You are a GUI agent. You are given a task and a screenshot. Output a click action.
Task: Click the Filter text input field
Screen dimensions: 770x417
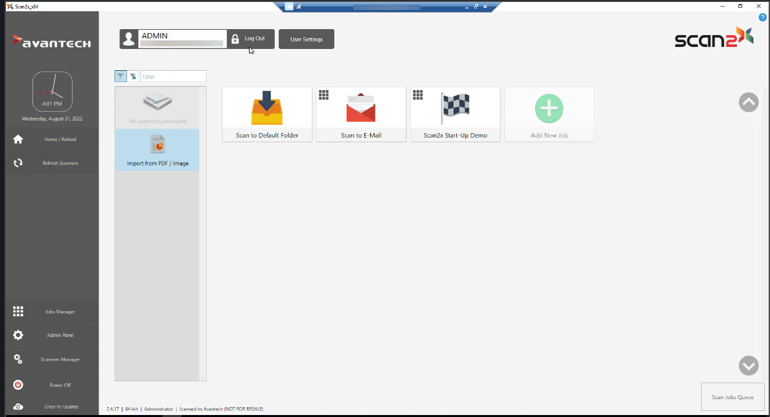tap(173, 77)
